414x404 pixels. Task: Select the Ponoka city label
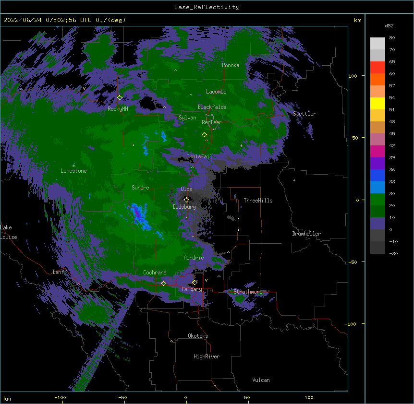pos(231,65)
